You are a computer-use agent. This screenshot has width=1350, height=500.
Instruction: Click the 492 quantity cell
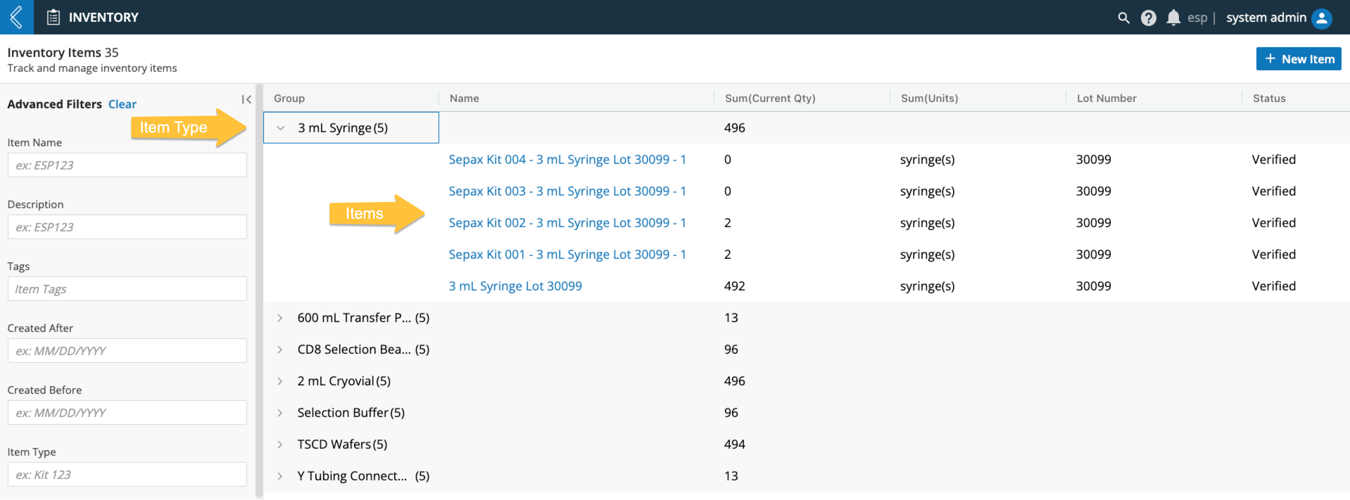[x=734, y=286]
